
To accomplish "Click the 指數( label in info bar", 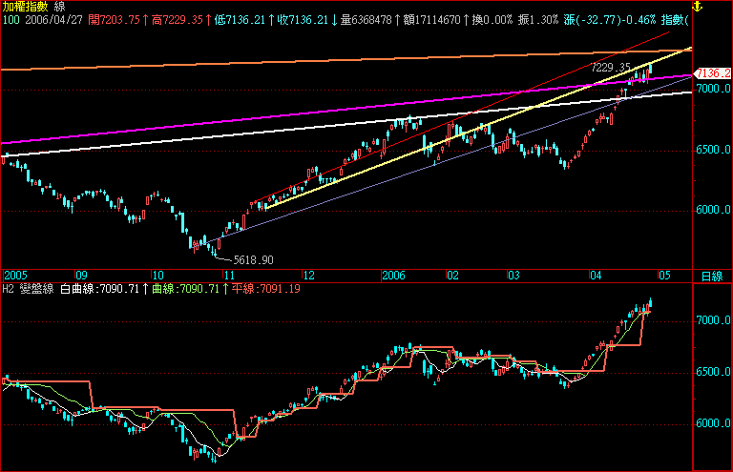I will (x=675, y=20).
